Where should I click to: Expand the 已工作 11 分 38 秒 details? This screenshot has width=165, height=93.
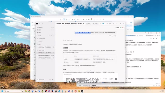coord(68,41)
